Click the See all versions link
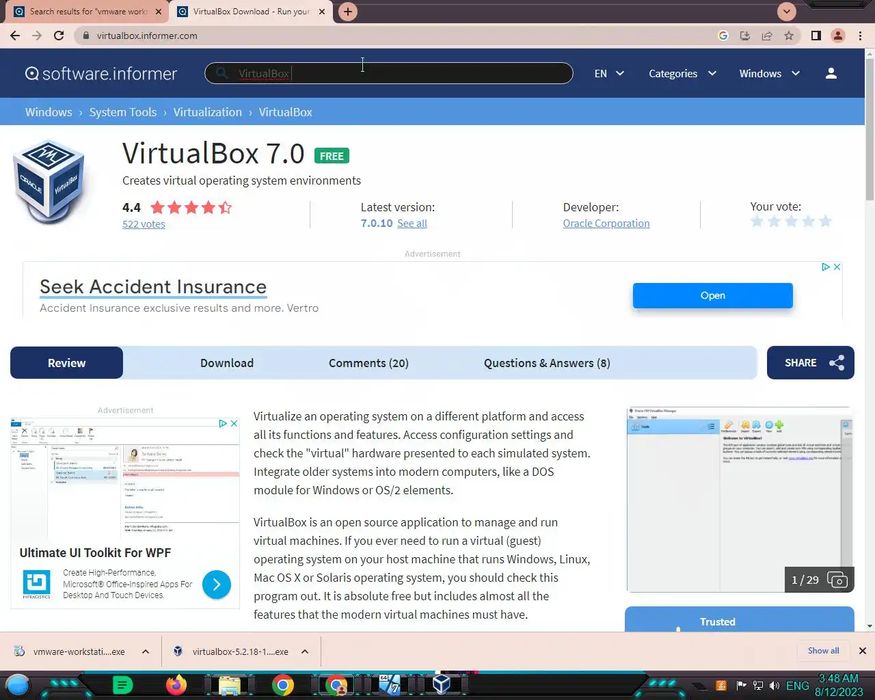Viewport: 875px width, 700px height. click(412, 224)
